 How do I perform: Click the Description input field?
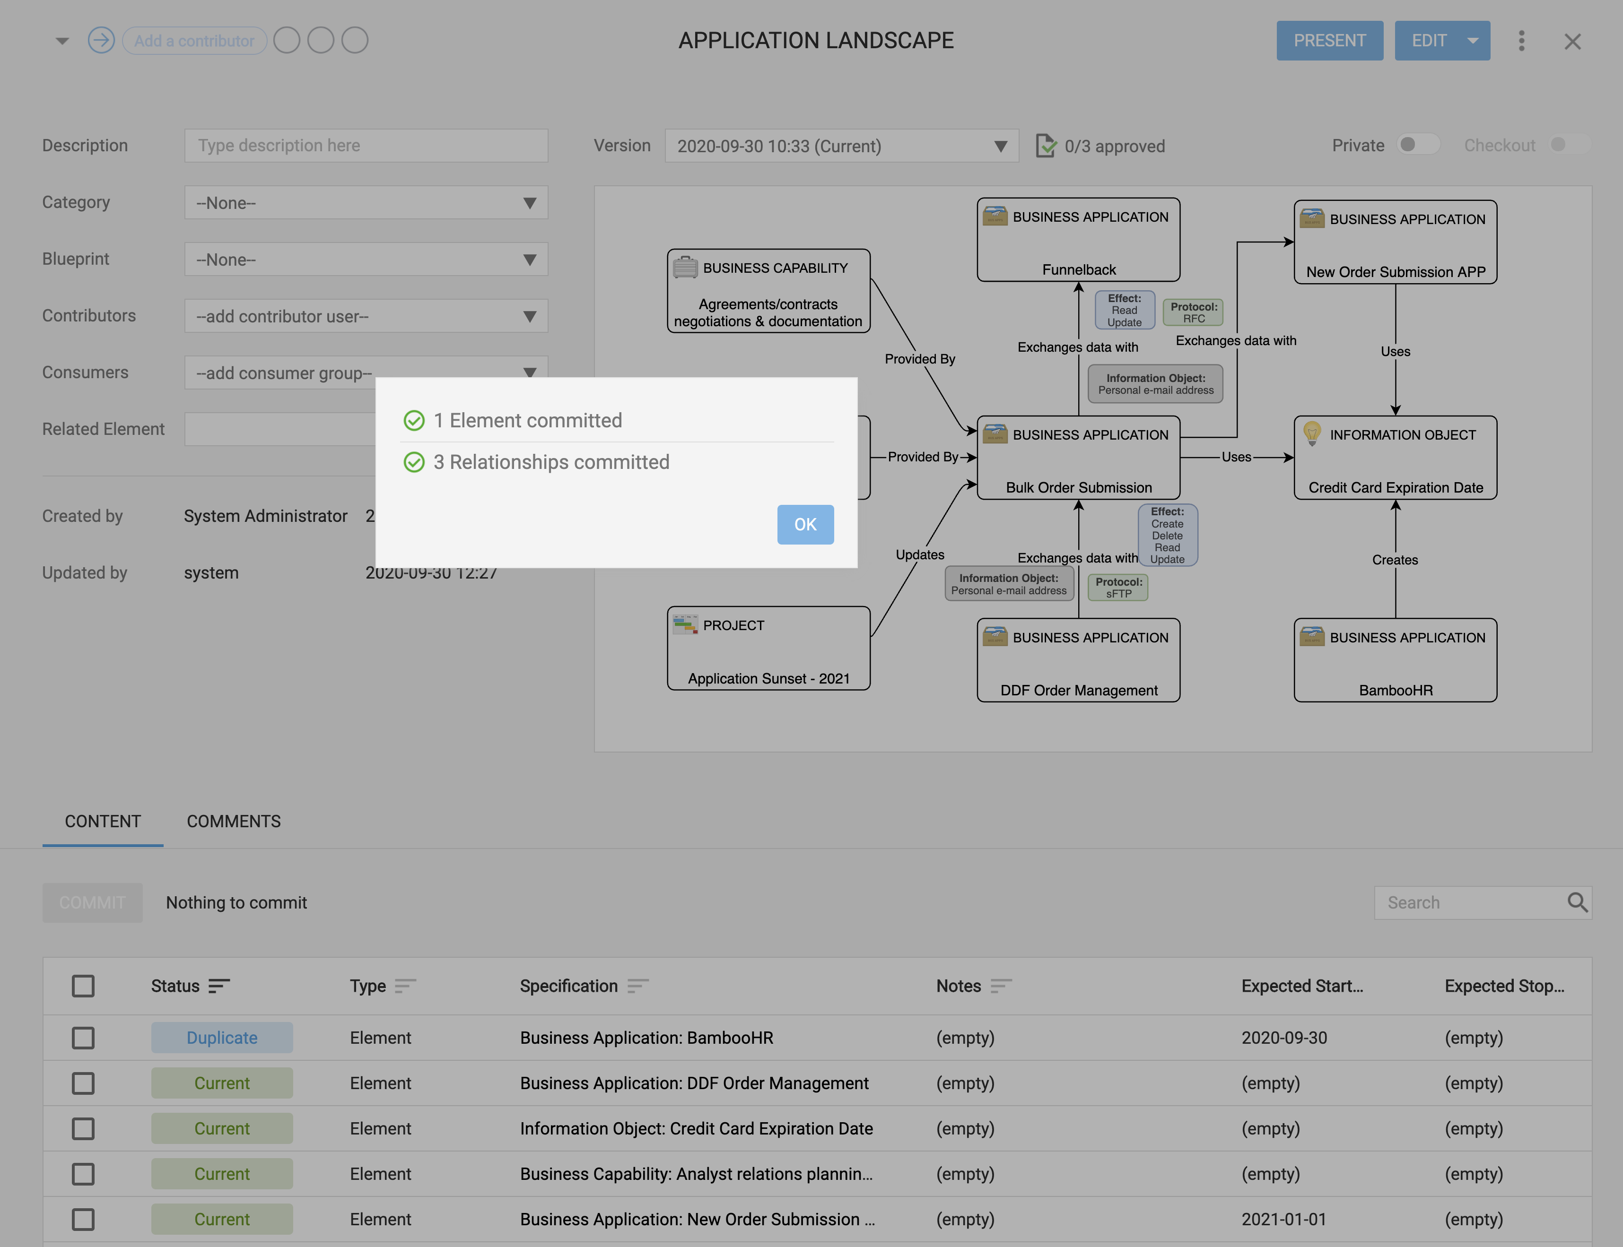[366, 146]
